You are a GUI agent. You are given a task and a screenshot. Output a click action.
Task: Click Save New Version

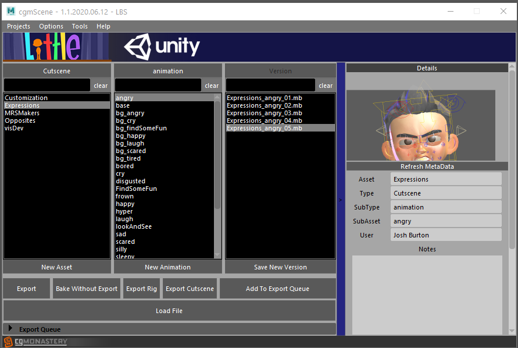click(x=280, y=267)
